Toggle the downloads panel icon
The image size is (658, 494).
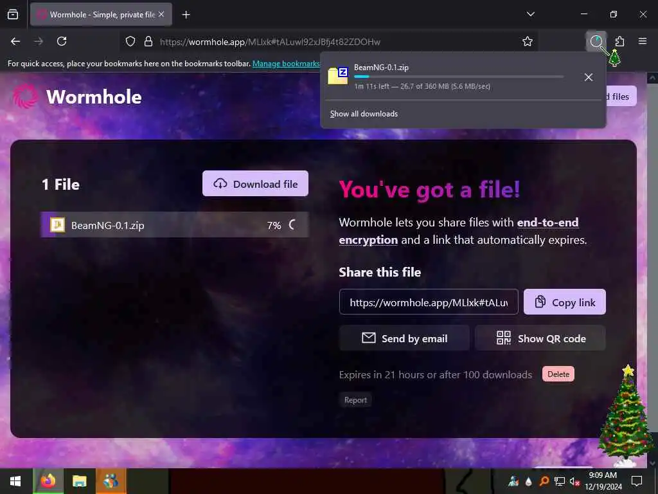point(596,41)
